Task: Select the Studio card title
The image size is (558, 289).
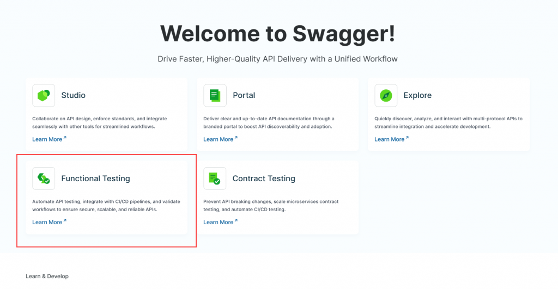Action: 73,95
